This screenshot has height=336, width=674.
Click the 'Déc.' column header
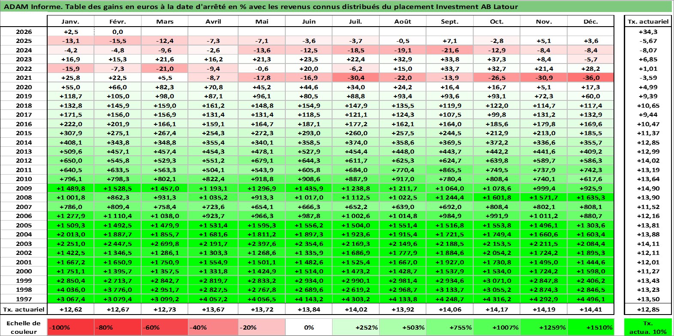590,21
